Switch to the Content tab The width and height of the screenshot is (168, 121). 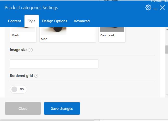click(x=15, y=21)
